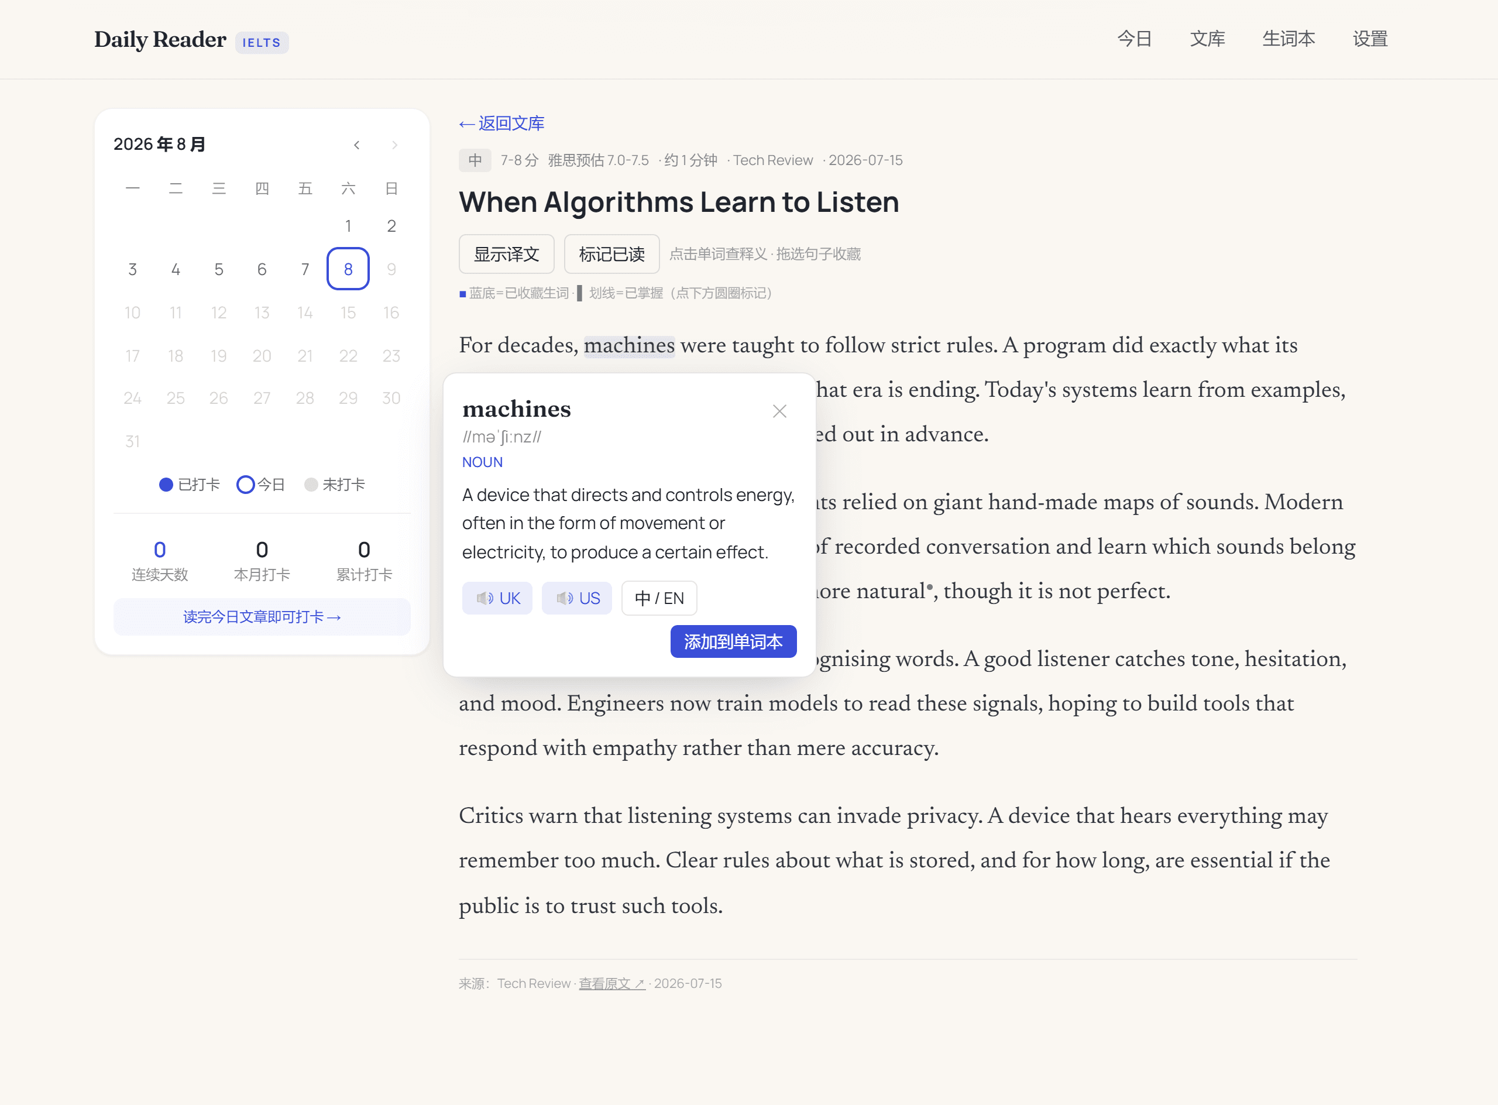Toggle 中 / EN definition language
The width and height of the screenshot is (1498, 1105).
(659, 598)
